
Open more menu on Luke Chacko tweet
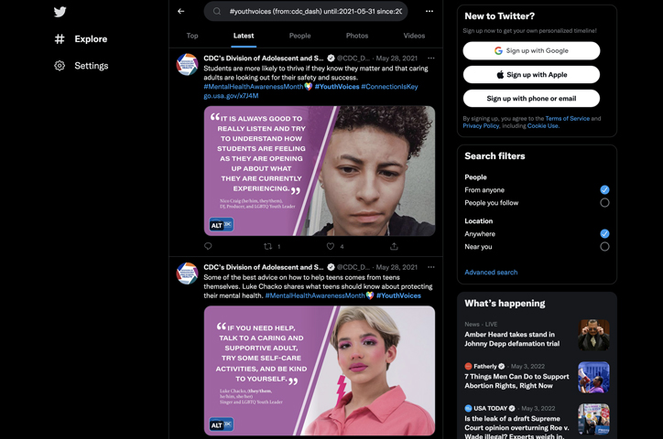tap(431, 267)
